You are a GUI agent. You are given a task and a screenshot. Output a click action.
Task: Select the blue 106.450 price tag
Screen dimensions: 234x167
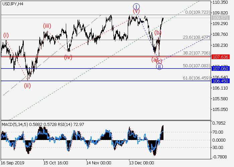pyautogui.click(x=219, y=81)
